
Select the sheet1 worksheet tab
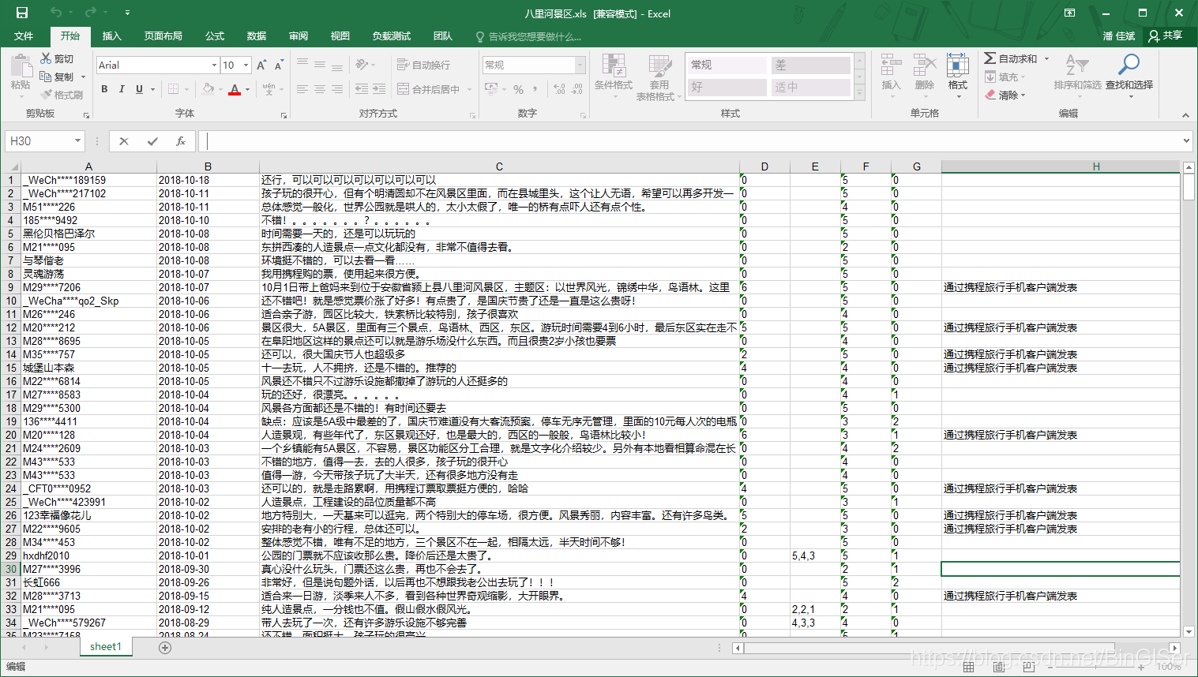click(x=106, y=647)
